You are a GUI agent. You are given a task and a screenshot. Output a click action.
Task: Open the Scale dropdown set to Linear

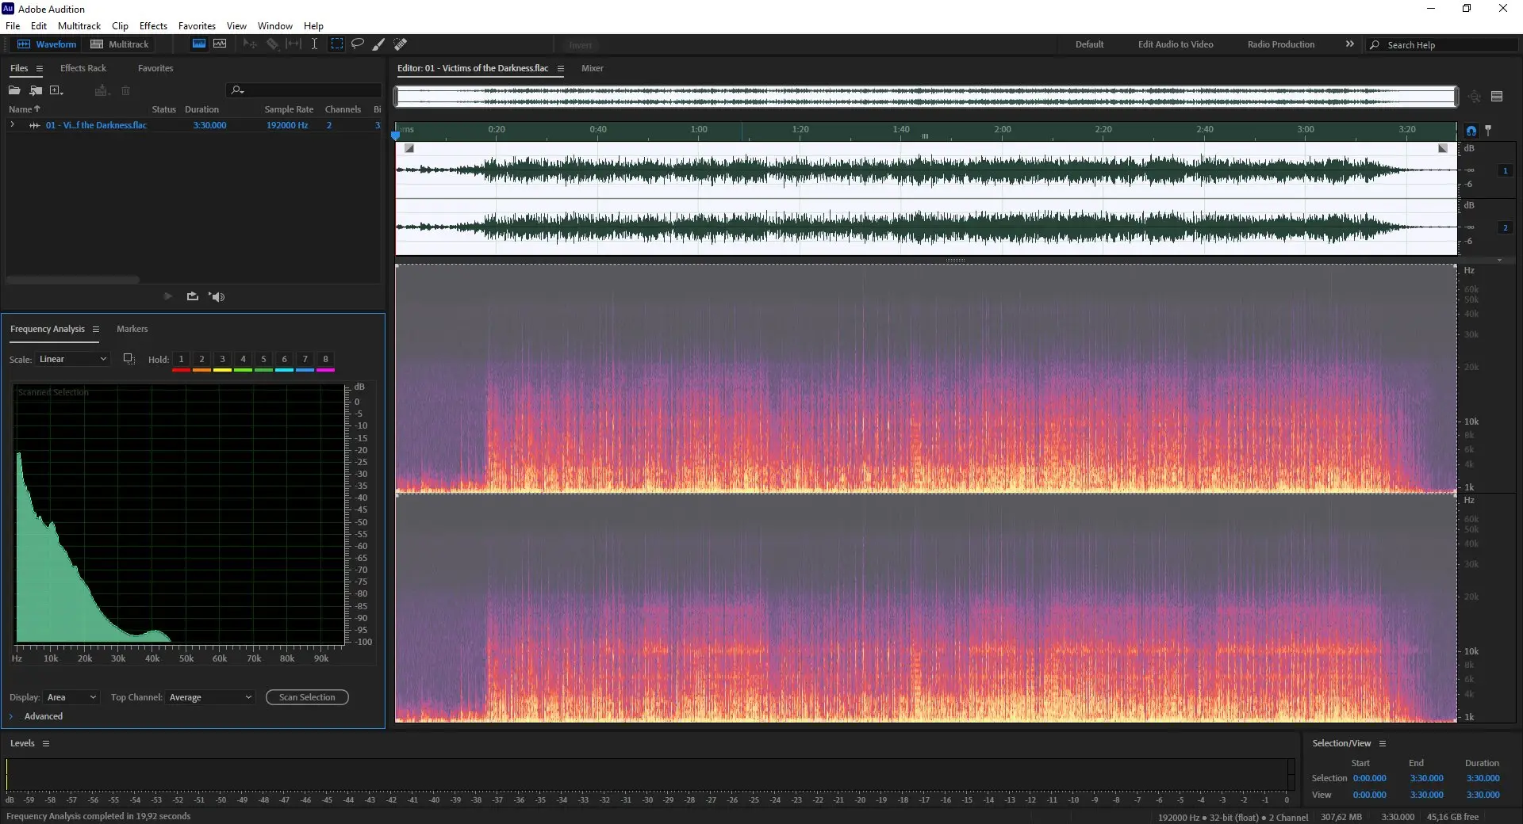[72, 359]
